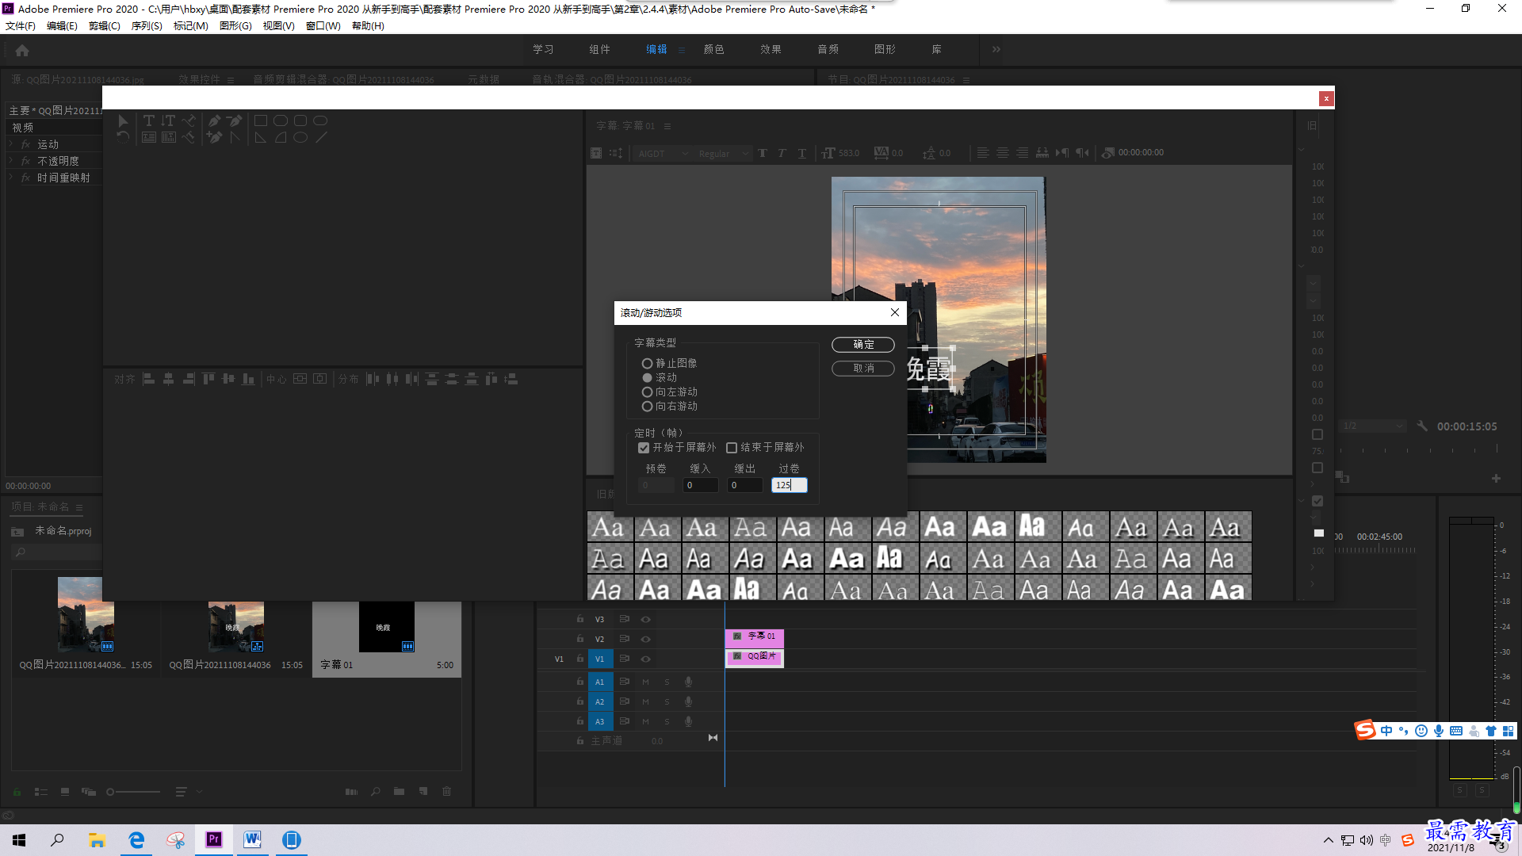Go to the Home screen icon
The image size is (1522, 856).
pos(22,50)
